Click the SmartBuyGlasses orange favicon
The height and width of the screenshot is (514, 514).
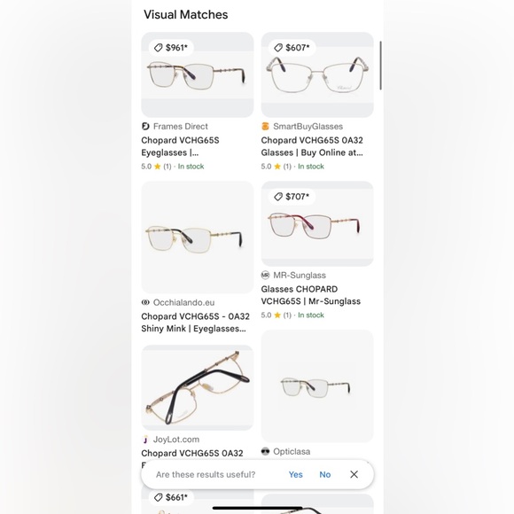tap(265, 126)
